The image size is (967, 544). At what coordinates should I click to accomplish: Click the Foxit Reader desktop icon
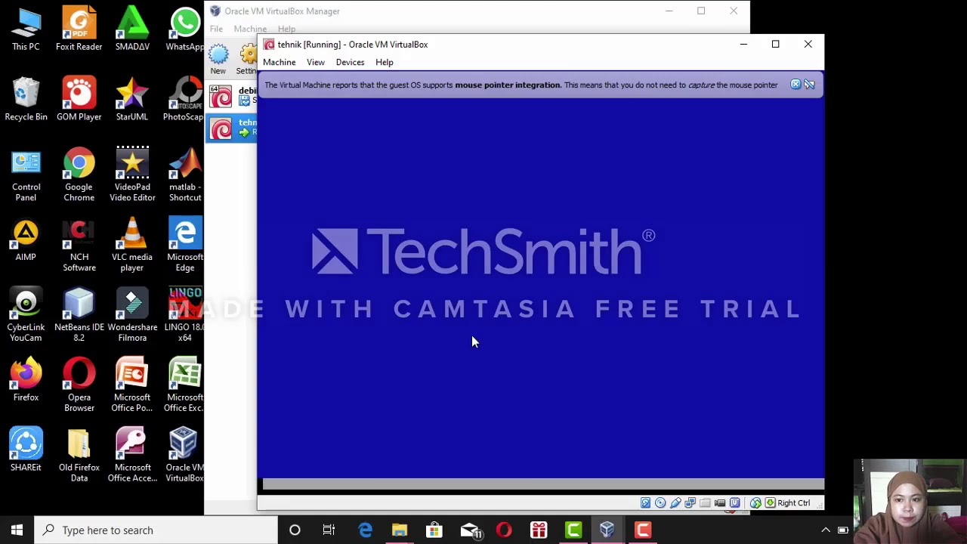pyautogui.click(x=79, y=29)
